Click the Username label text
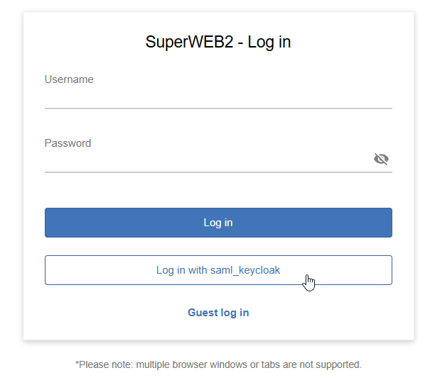The width and height of the screenshot is (430, 385). [x=69, y=79]
